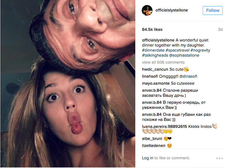The height and width of the screenshot is (168, 225).
Task: Open the three-dot more options menu
Action: 219,158
